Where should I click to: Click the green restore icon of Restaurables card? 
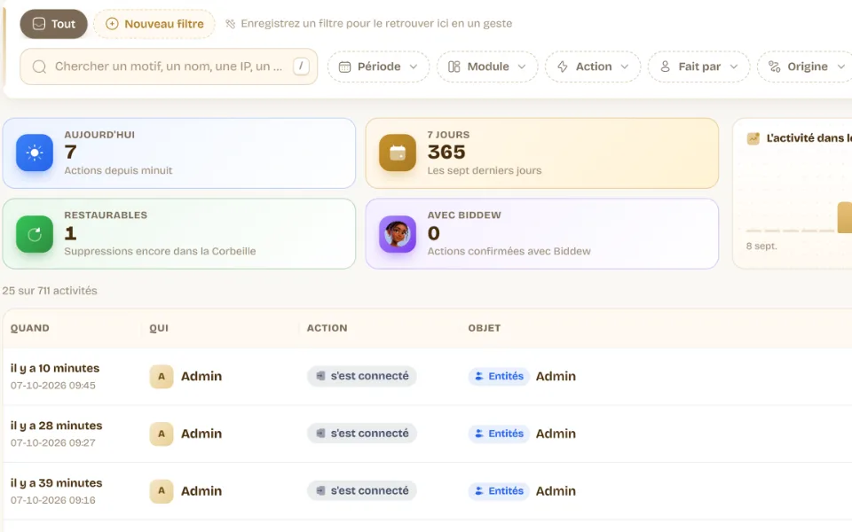pos(35,234)
